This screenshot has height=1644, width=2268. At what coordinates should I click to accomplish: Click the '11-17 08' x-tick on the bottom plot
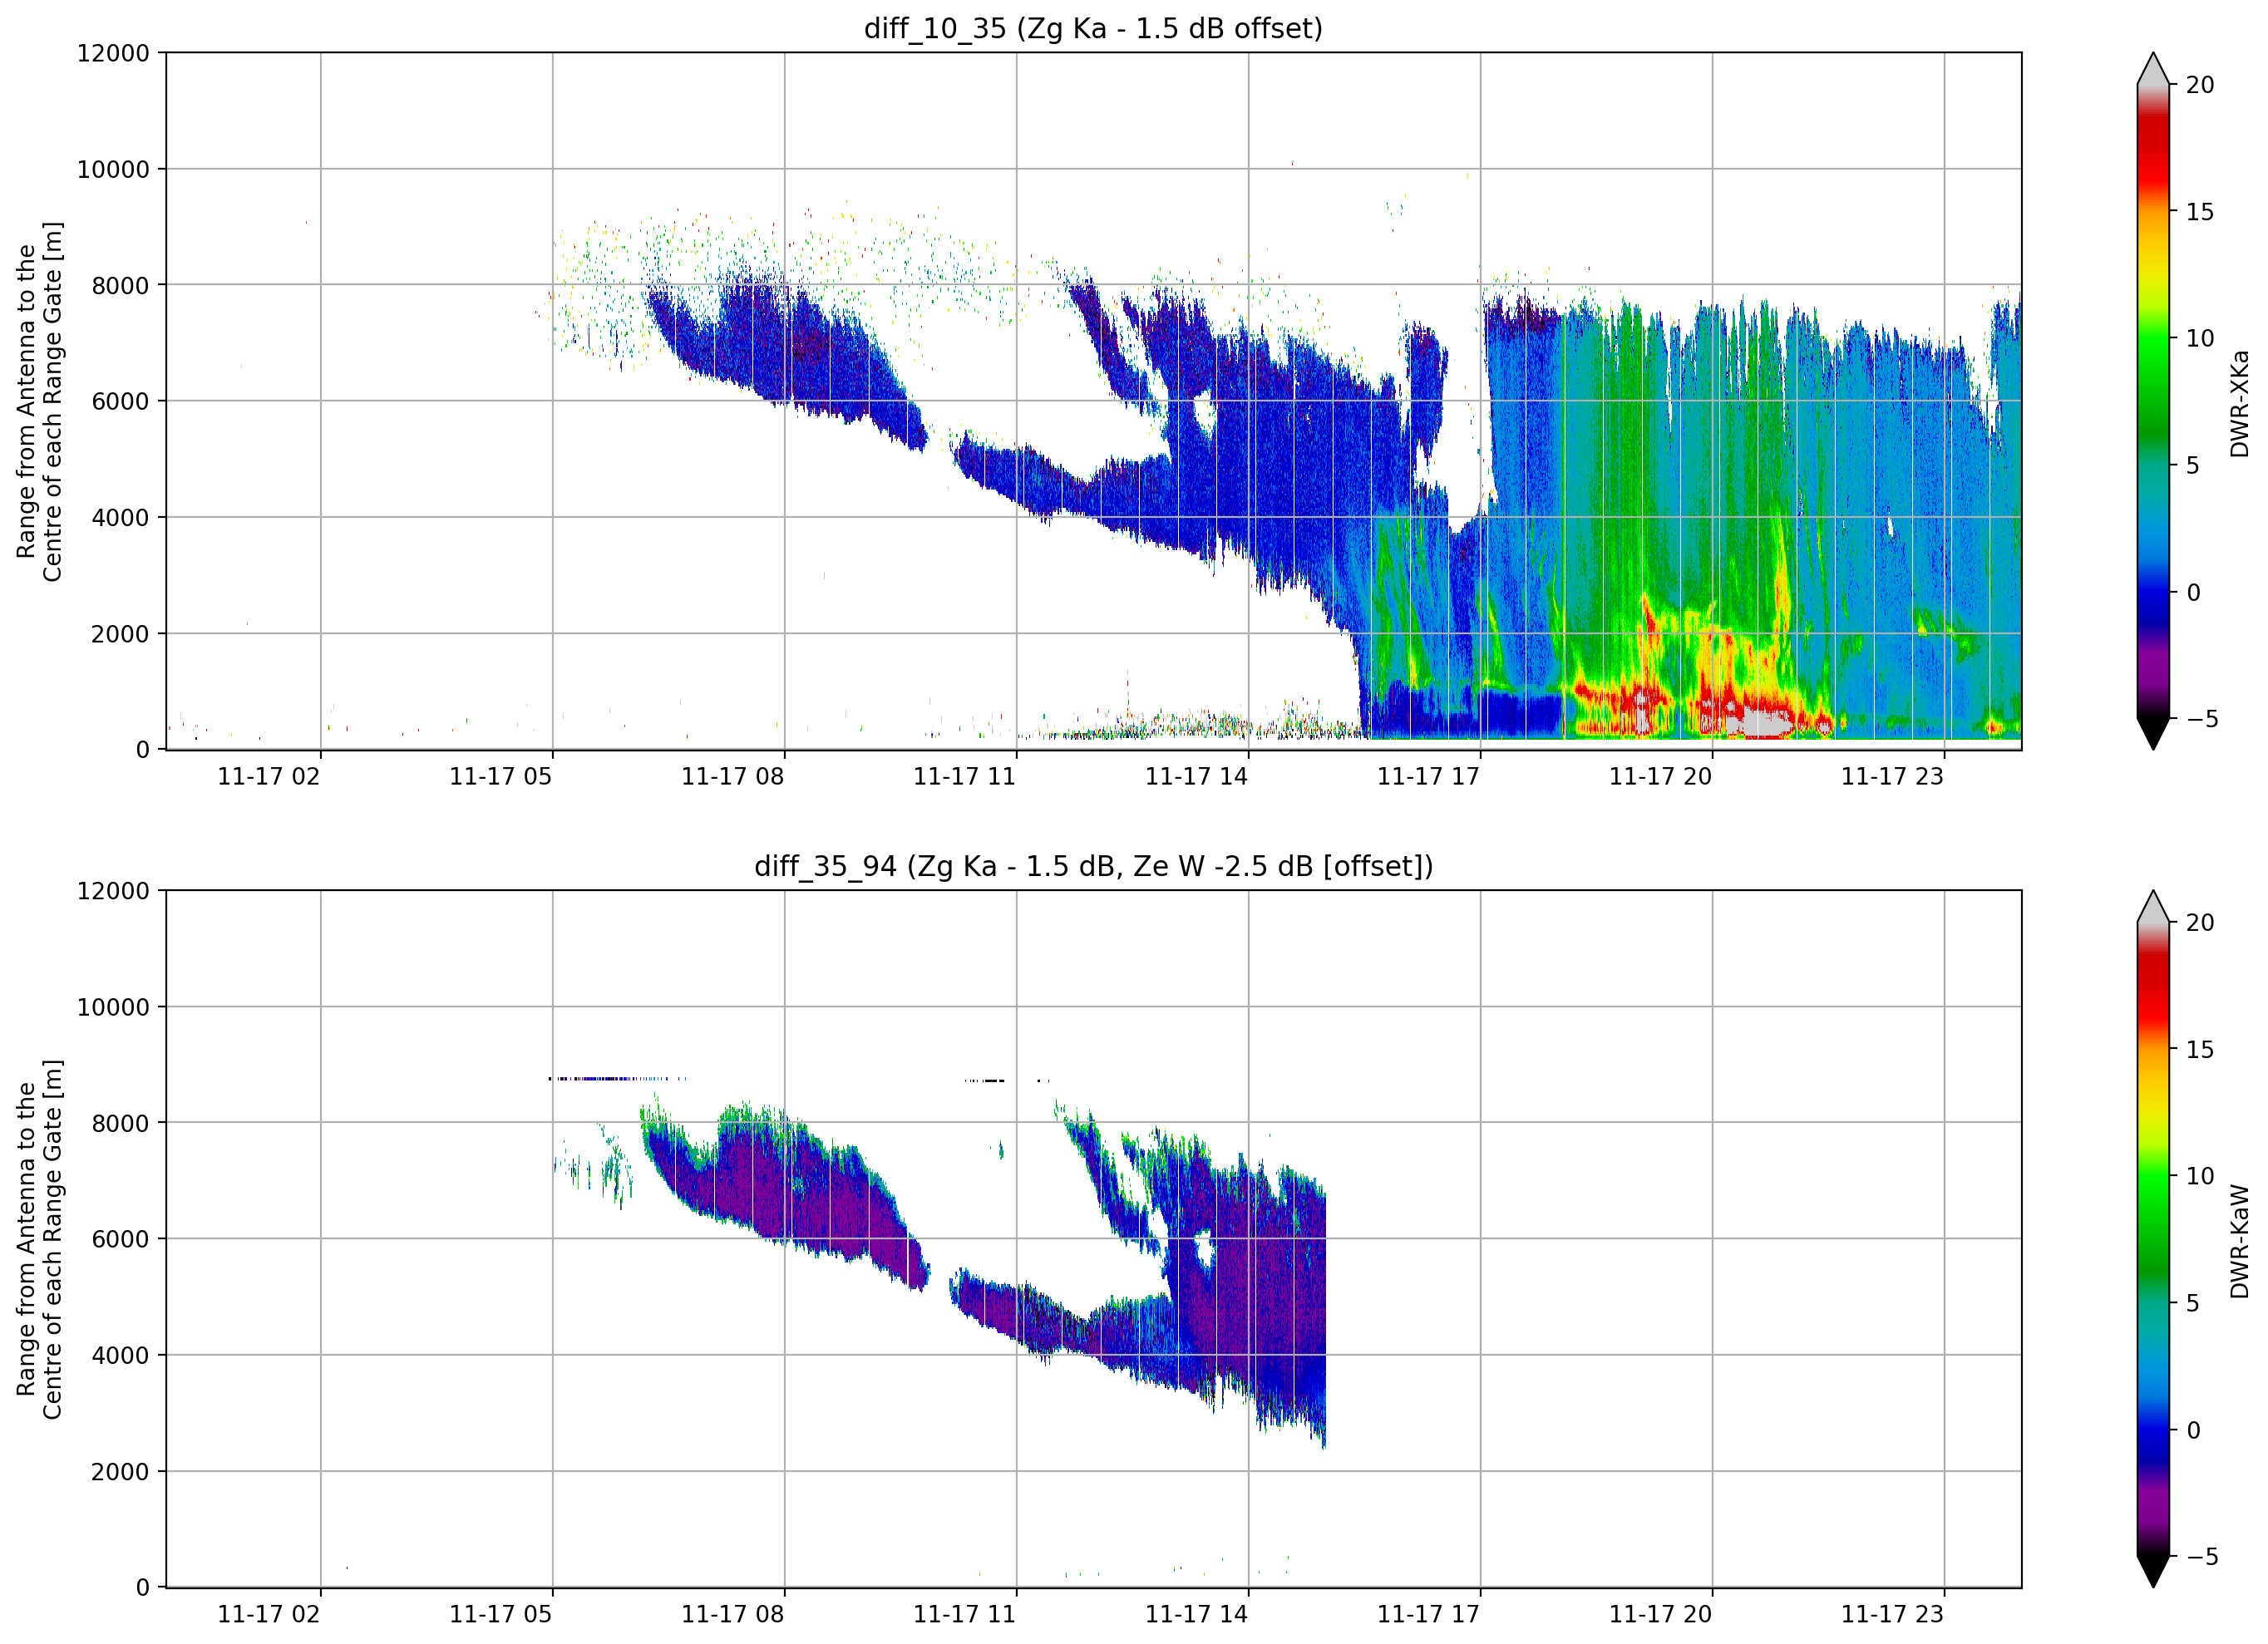pyautogui.click(x=733, y=1615)
